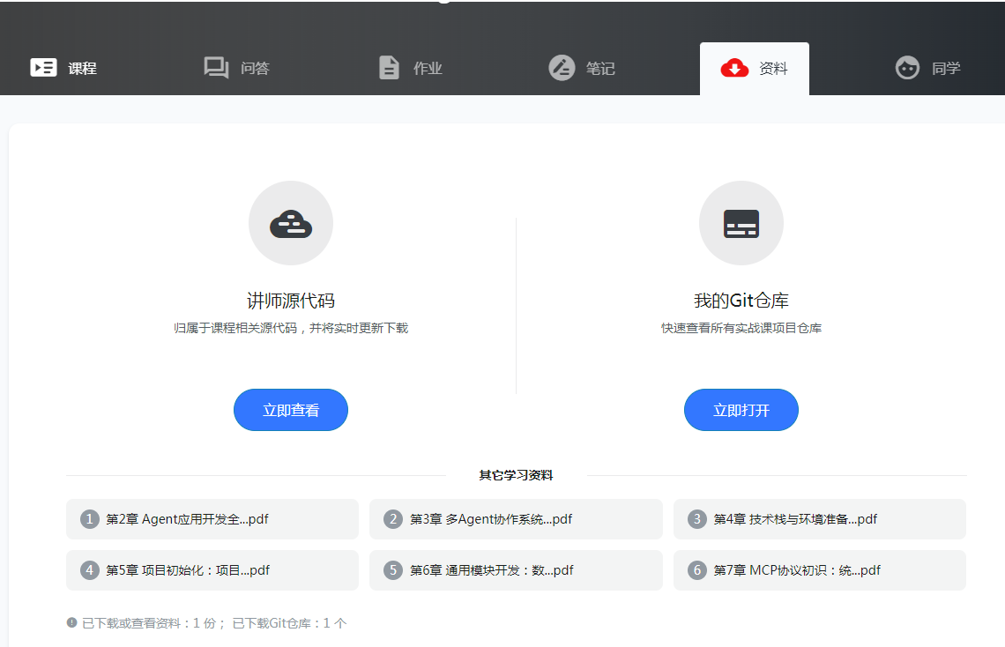Click the cloud download icon on 资料 tab
Image resolution: width=1005 pixels, height=647 pixels.
[733, 67]
